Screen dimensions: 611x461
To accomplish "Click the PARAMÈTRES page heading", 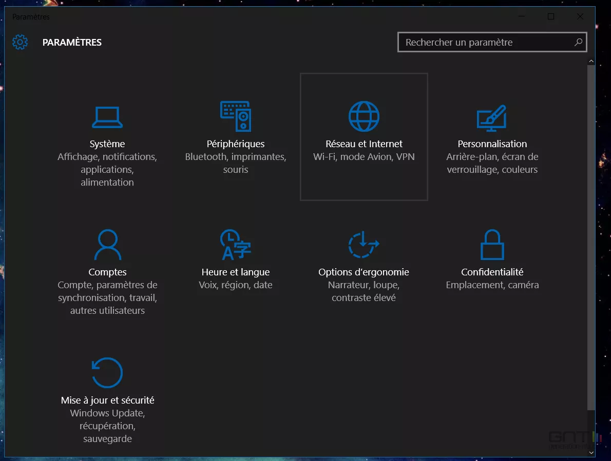I will (x=72, y=42).
